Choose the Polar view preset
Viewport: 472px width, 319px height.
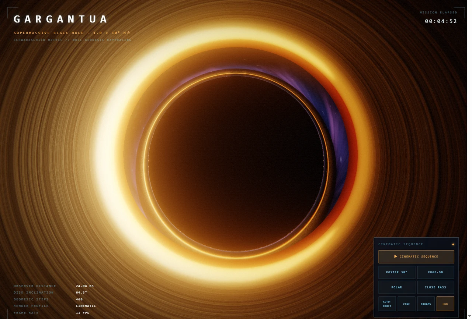point(397,287)
